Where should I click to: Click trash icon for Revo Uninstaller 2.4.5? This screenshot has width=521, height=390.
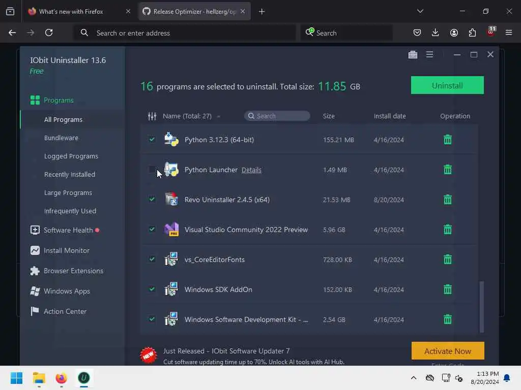coord(448,200)
